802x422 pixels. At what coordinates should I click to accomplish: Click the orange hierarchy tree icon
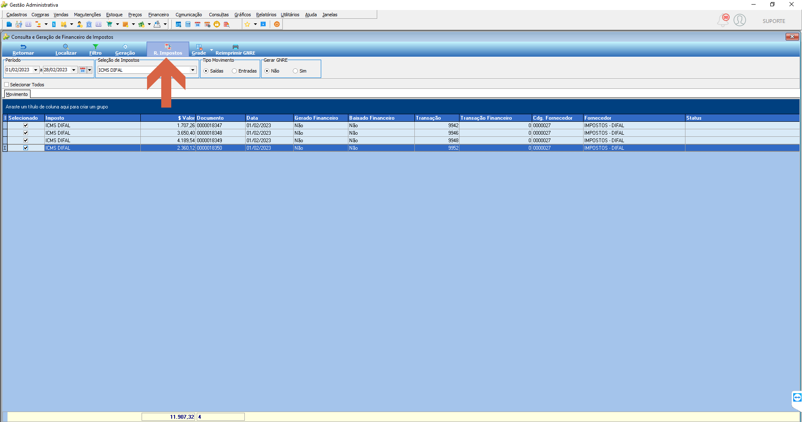point(38,24)
